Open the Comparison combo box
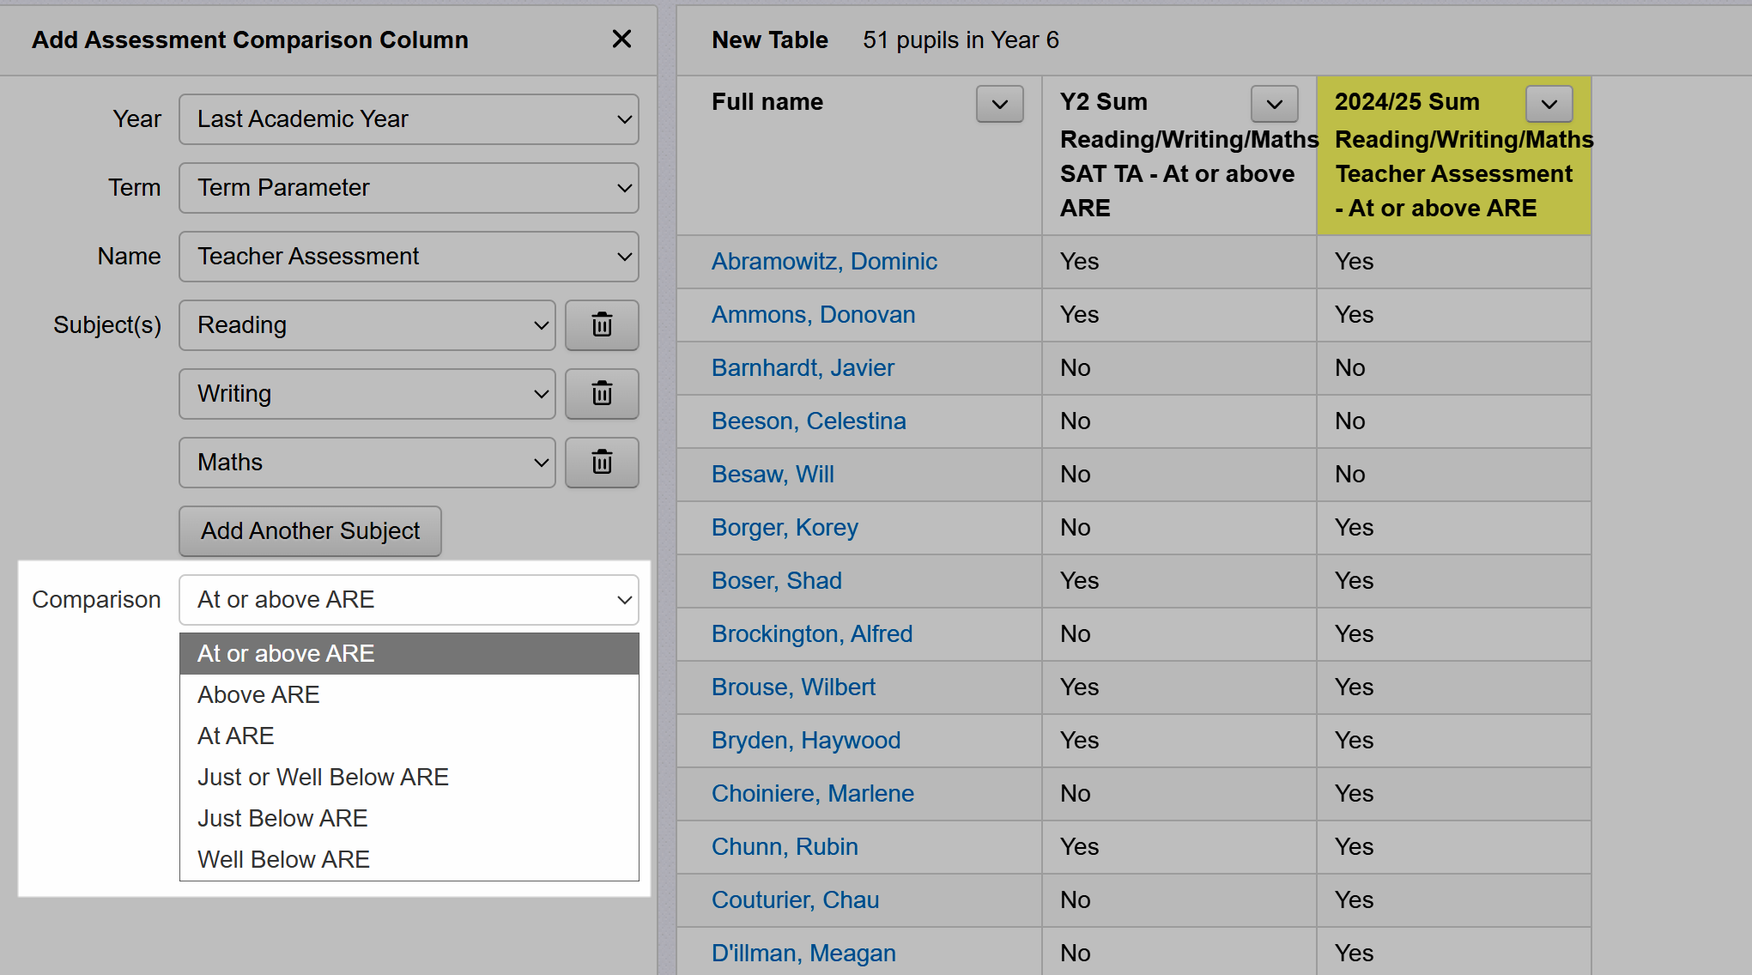 [x=409, y=600]
